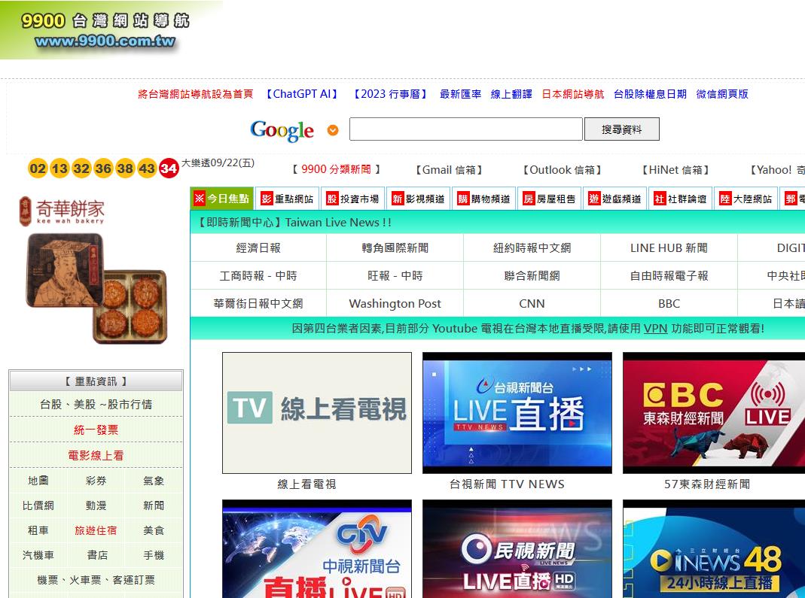Open HiNet 信箱 link
The width and height of the screenshot is (805, 598).
(x=675, y=170)
